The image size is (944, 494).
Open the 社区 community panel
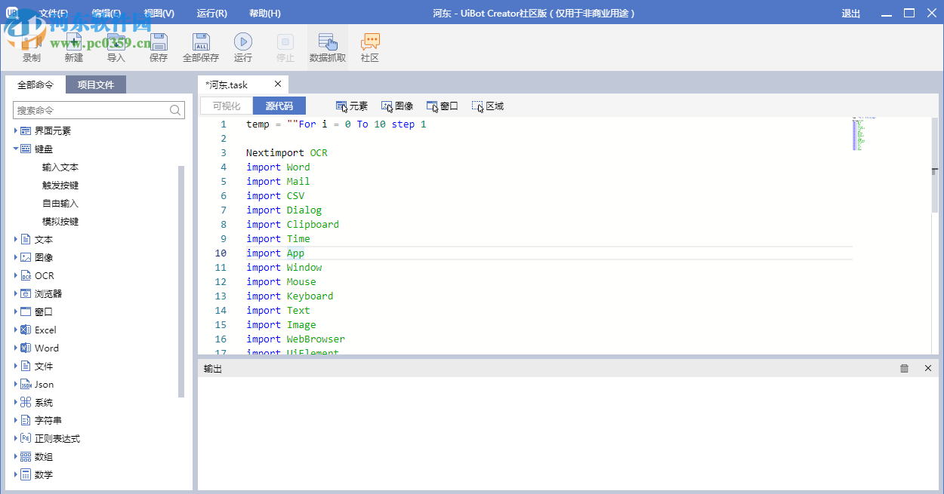[x=369, y=45]
